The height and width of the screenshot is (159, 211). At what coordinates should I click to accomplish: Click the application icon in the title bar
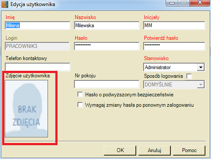tap(5, 4)
